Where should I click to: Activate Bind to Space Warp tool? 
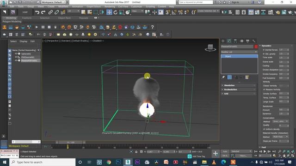[63, 12]
